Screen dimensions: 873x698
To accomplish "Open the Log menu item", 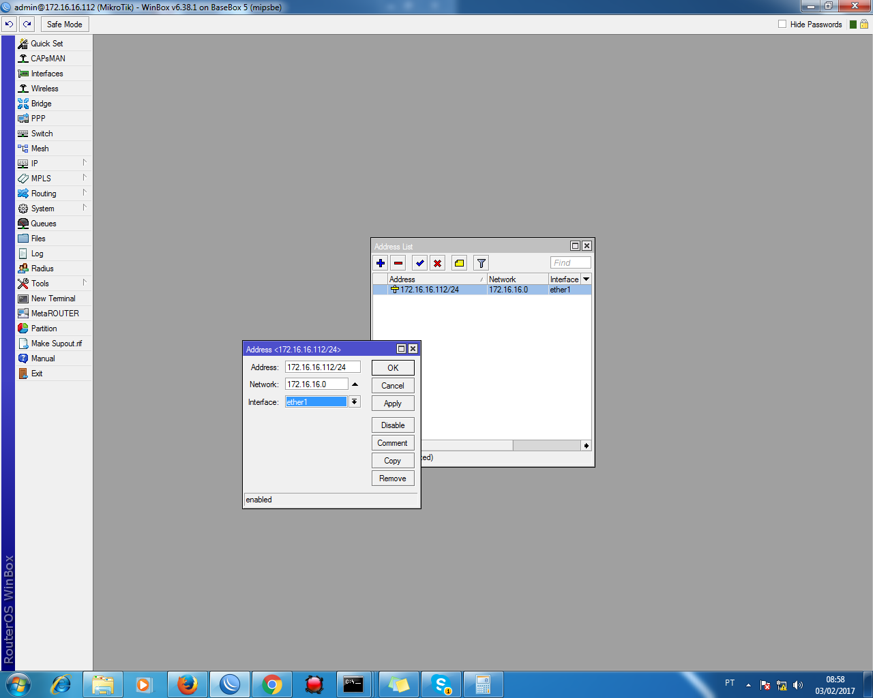I will click(54, 254).
